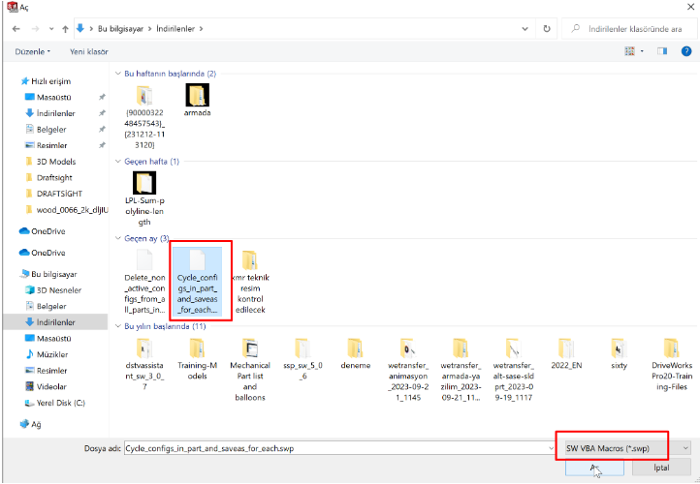Screen dimensions: 700x484
Task: Open the help question mark icon
Action: pos(684,50)
